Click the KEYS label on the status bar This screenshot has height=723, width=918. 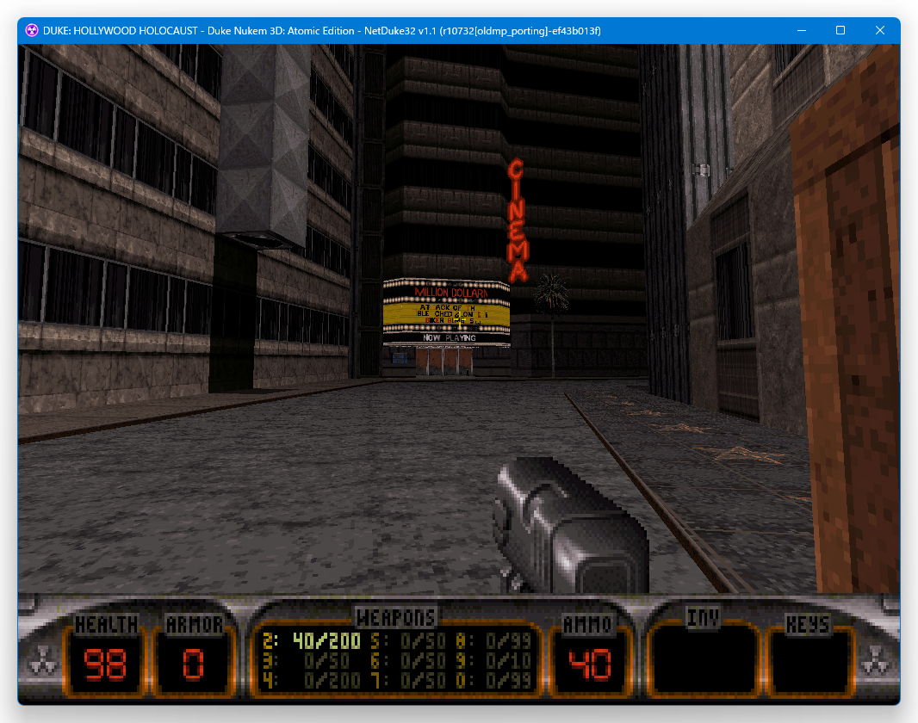(x=808, y=625)
